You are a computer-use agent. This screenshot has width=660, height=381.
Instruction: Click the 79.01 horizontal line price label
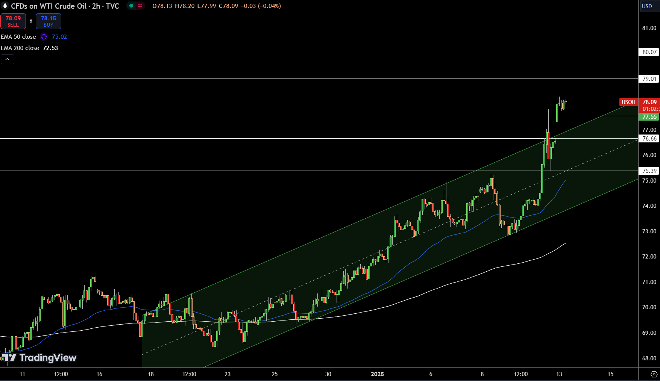649,79
